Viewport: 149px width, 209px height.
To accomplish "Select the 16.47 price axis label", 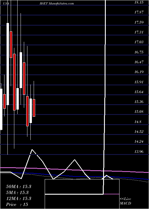I will point(139,62).
